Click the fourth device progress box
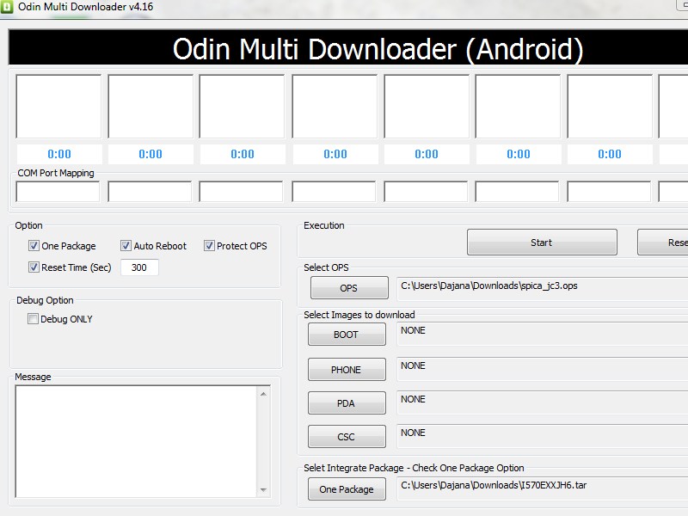Viewport: 688px width, 516px height. [335, 106]
